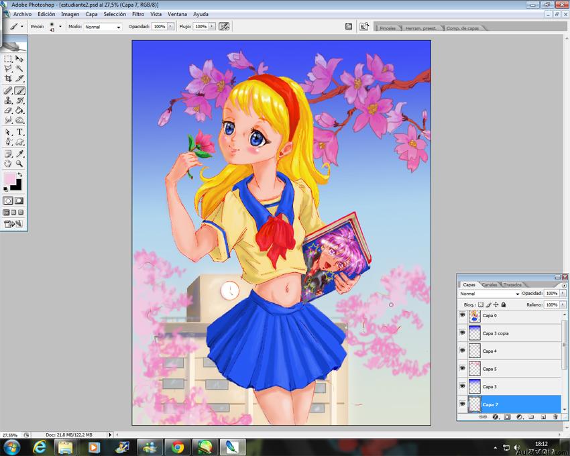Select the Smudge tool
570x456 pixels.
[8, 120]
